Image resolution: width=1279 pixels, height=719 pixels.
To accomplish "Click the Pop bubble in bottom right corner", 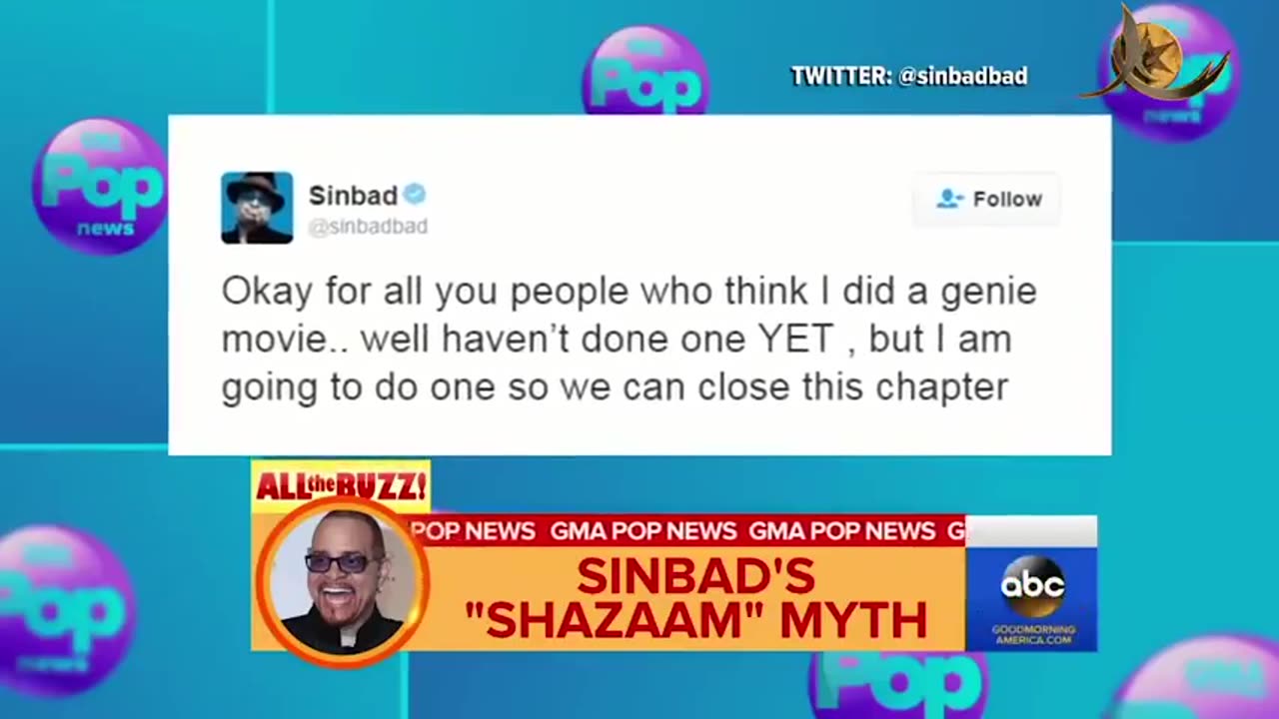I will 1199,681.
